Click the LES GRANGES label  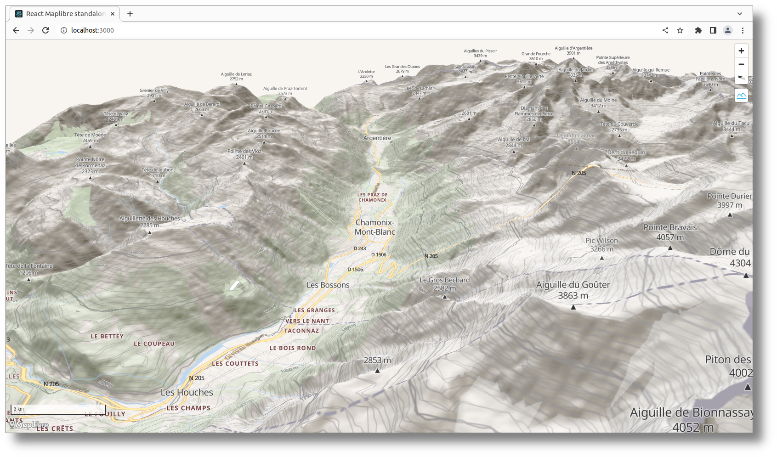(315, 310)
